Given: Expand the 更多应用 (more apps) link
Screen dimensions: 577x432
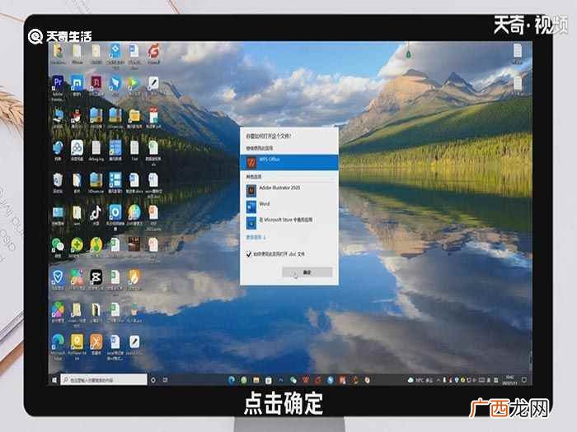Looking at the screenshot, I should point(256,238).
